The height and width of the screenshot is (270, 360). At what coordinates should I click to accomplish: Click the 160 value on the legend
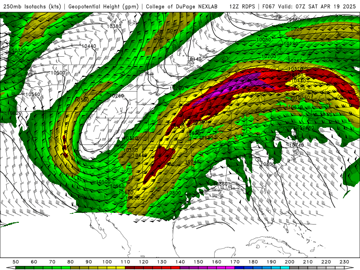(216, 262)
